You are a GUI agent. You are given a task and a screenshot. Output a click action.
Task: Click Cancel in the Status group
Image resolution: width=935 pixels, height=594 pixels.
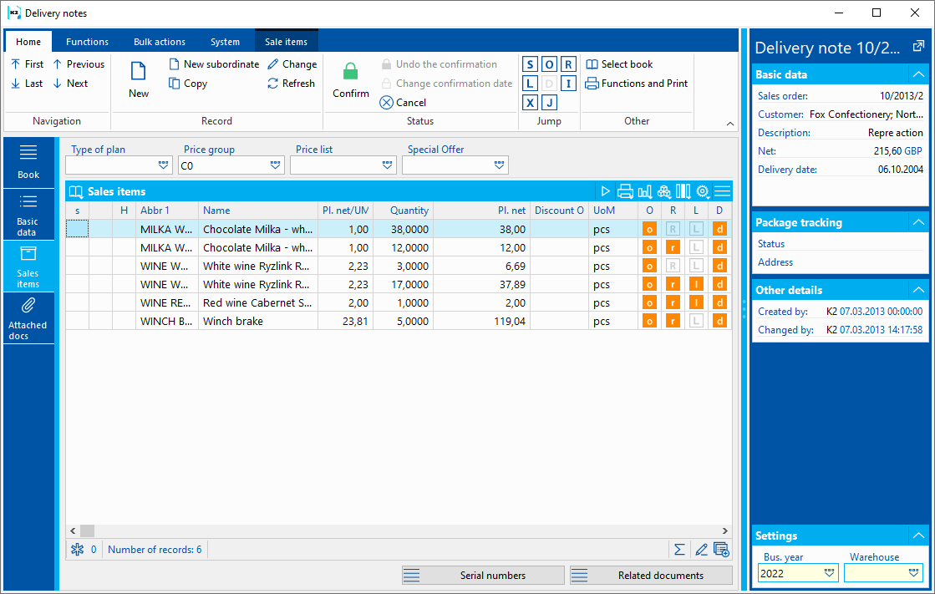(x=403, y=103)
